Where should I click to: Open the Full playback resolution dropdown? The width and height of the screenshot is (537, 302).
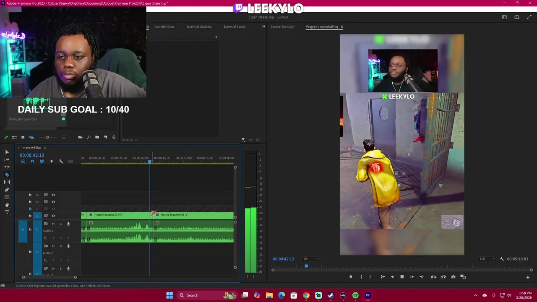coord(487,259)
